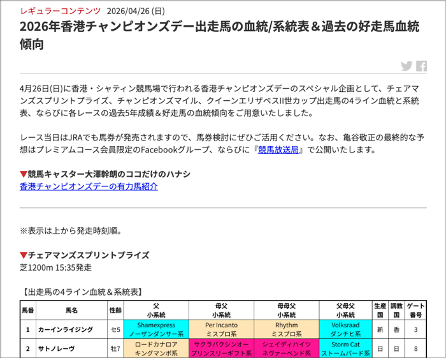Viewport: 446px width, 358px height.
Task: Open the 競馬放送局 link
Action: click(x=278, y=149)
